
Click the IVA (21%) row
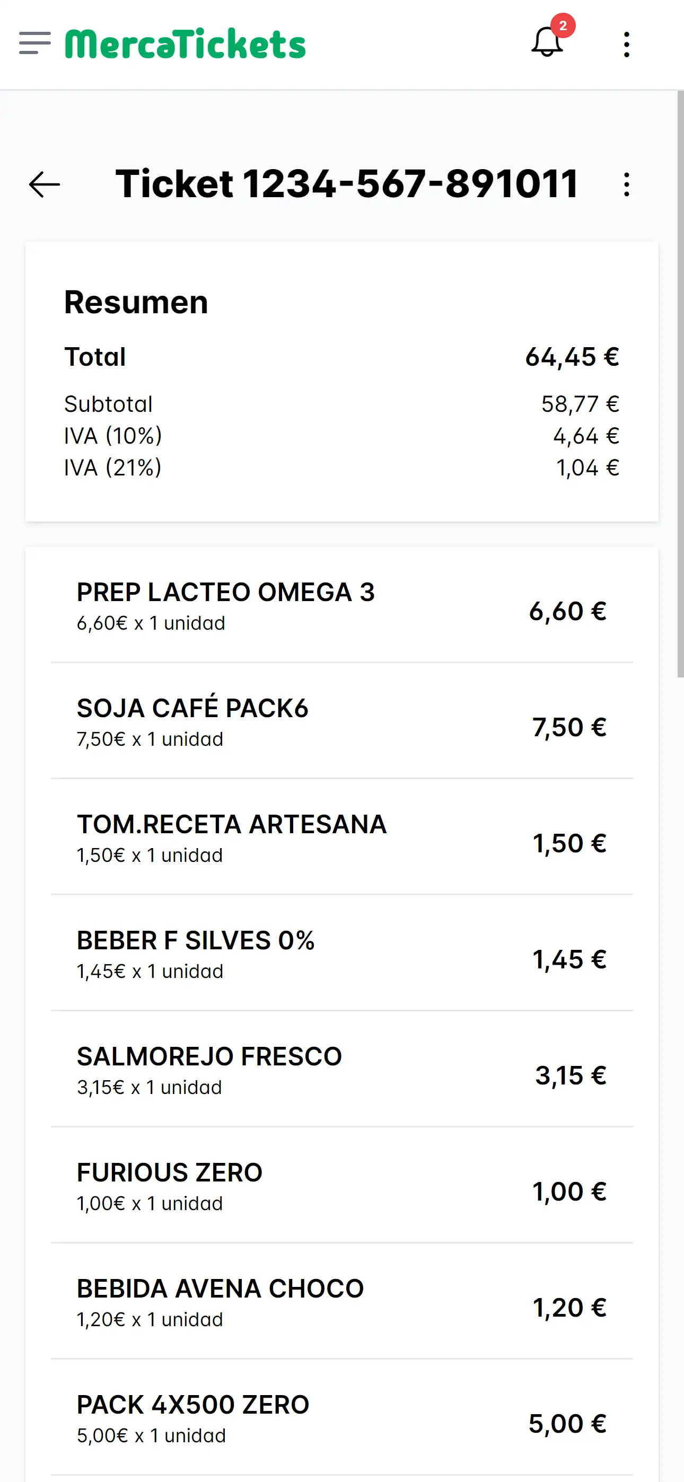pos(341,467)
